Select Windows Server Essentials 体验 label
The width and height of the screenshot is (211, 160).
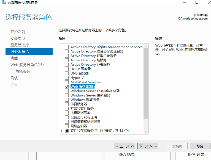pos(95,91)
